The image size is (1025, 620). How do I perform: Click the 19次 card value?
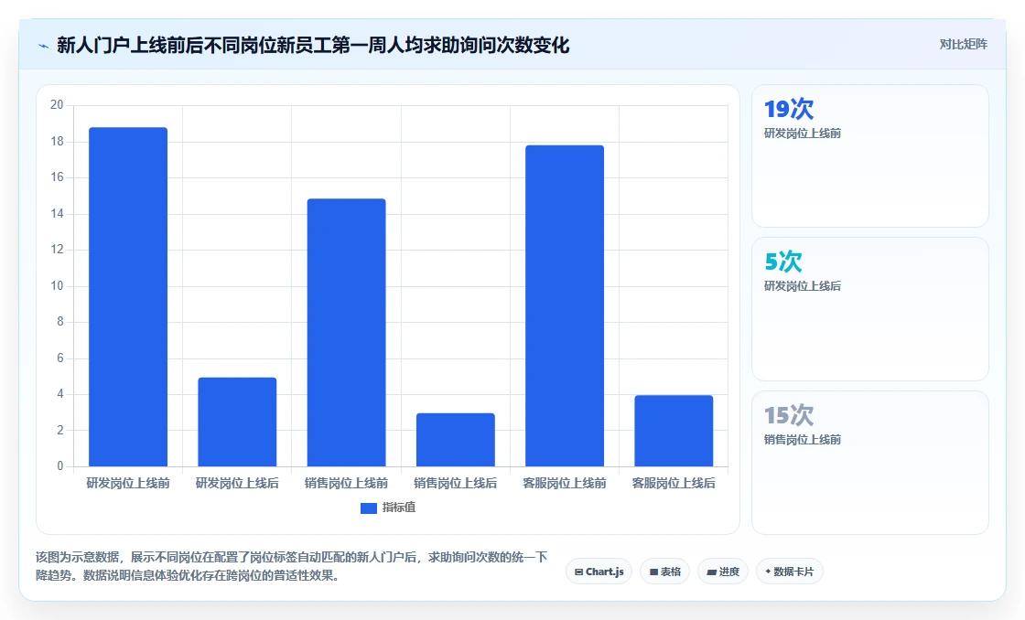(789, 109)
